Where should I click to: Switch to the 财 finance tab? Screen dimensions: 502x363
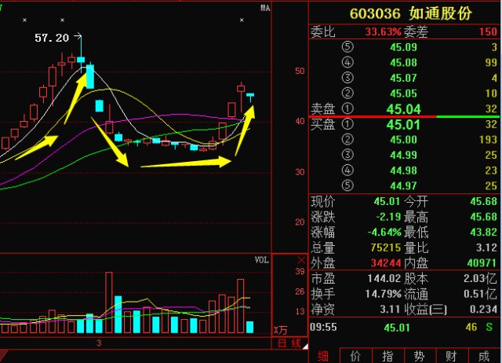tap(452, 356)
